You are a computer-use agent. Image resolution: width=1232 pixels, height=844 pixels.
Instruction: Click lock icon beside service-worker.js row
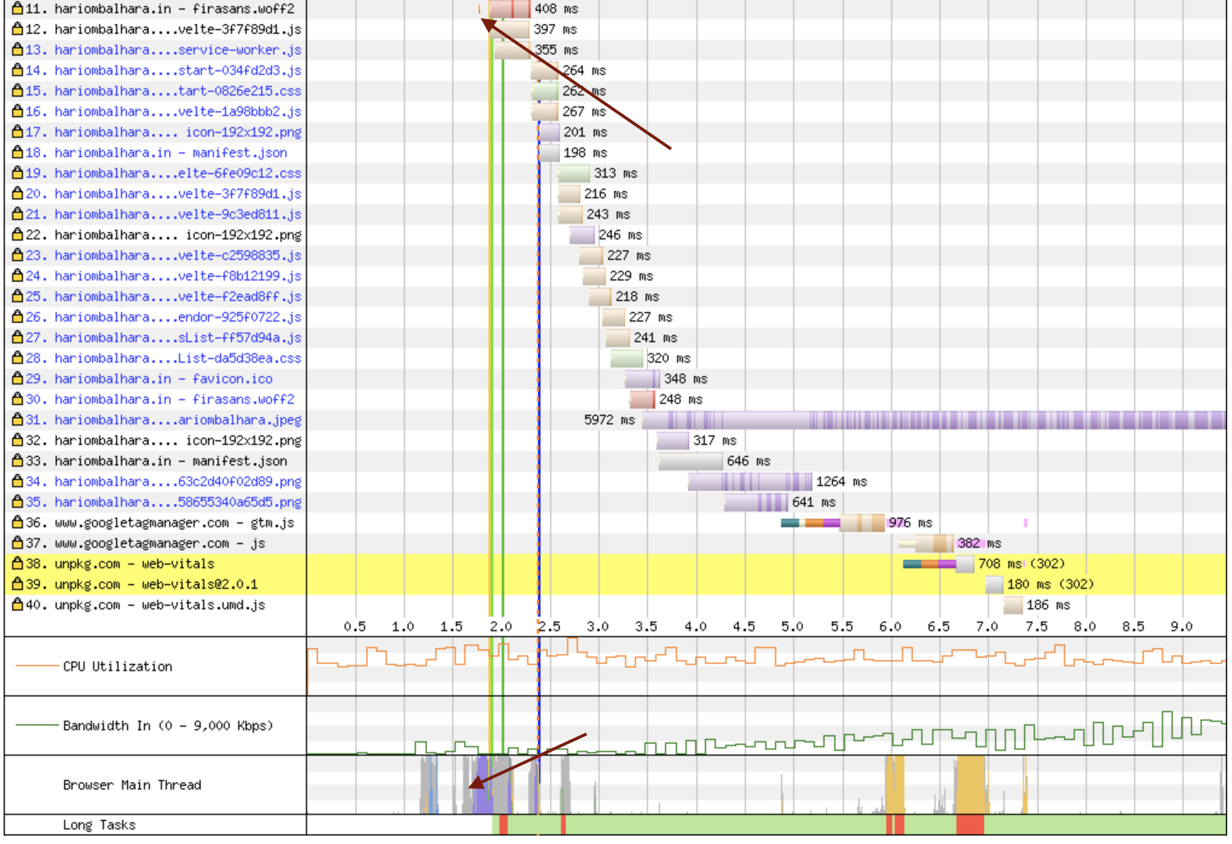(x=18, y=50)
